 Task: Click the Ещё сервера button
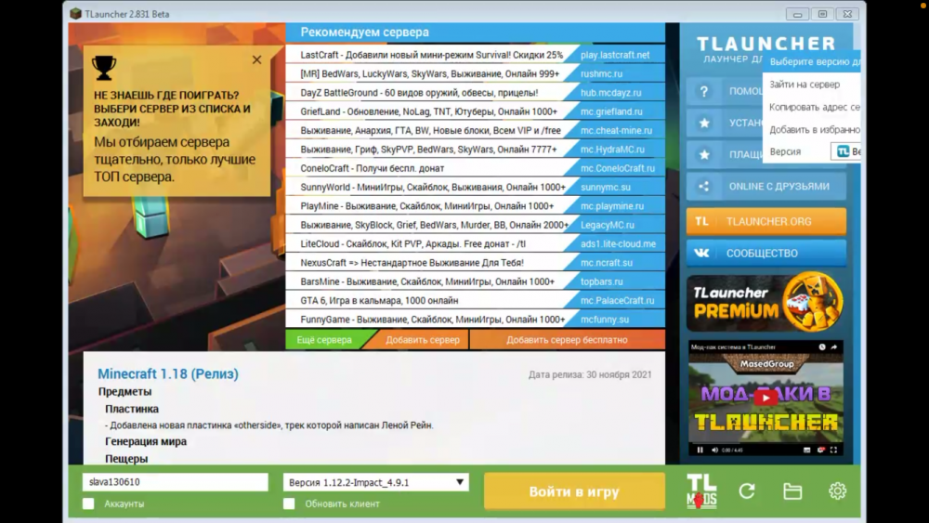(x=324, y=340)
